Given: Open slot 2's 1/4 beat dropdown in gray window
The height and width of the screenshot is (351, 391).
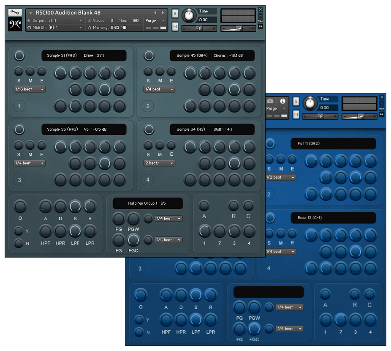Looking at the screenshot, I should 159,89.
